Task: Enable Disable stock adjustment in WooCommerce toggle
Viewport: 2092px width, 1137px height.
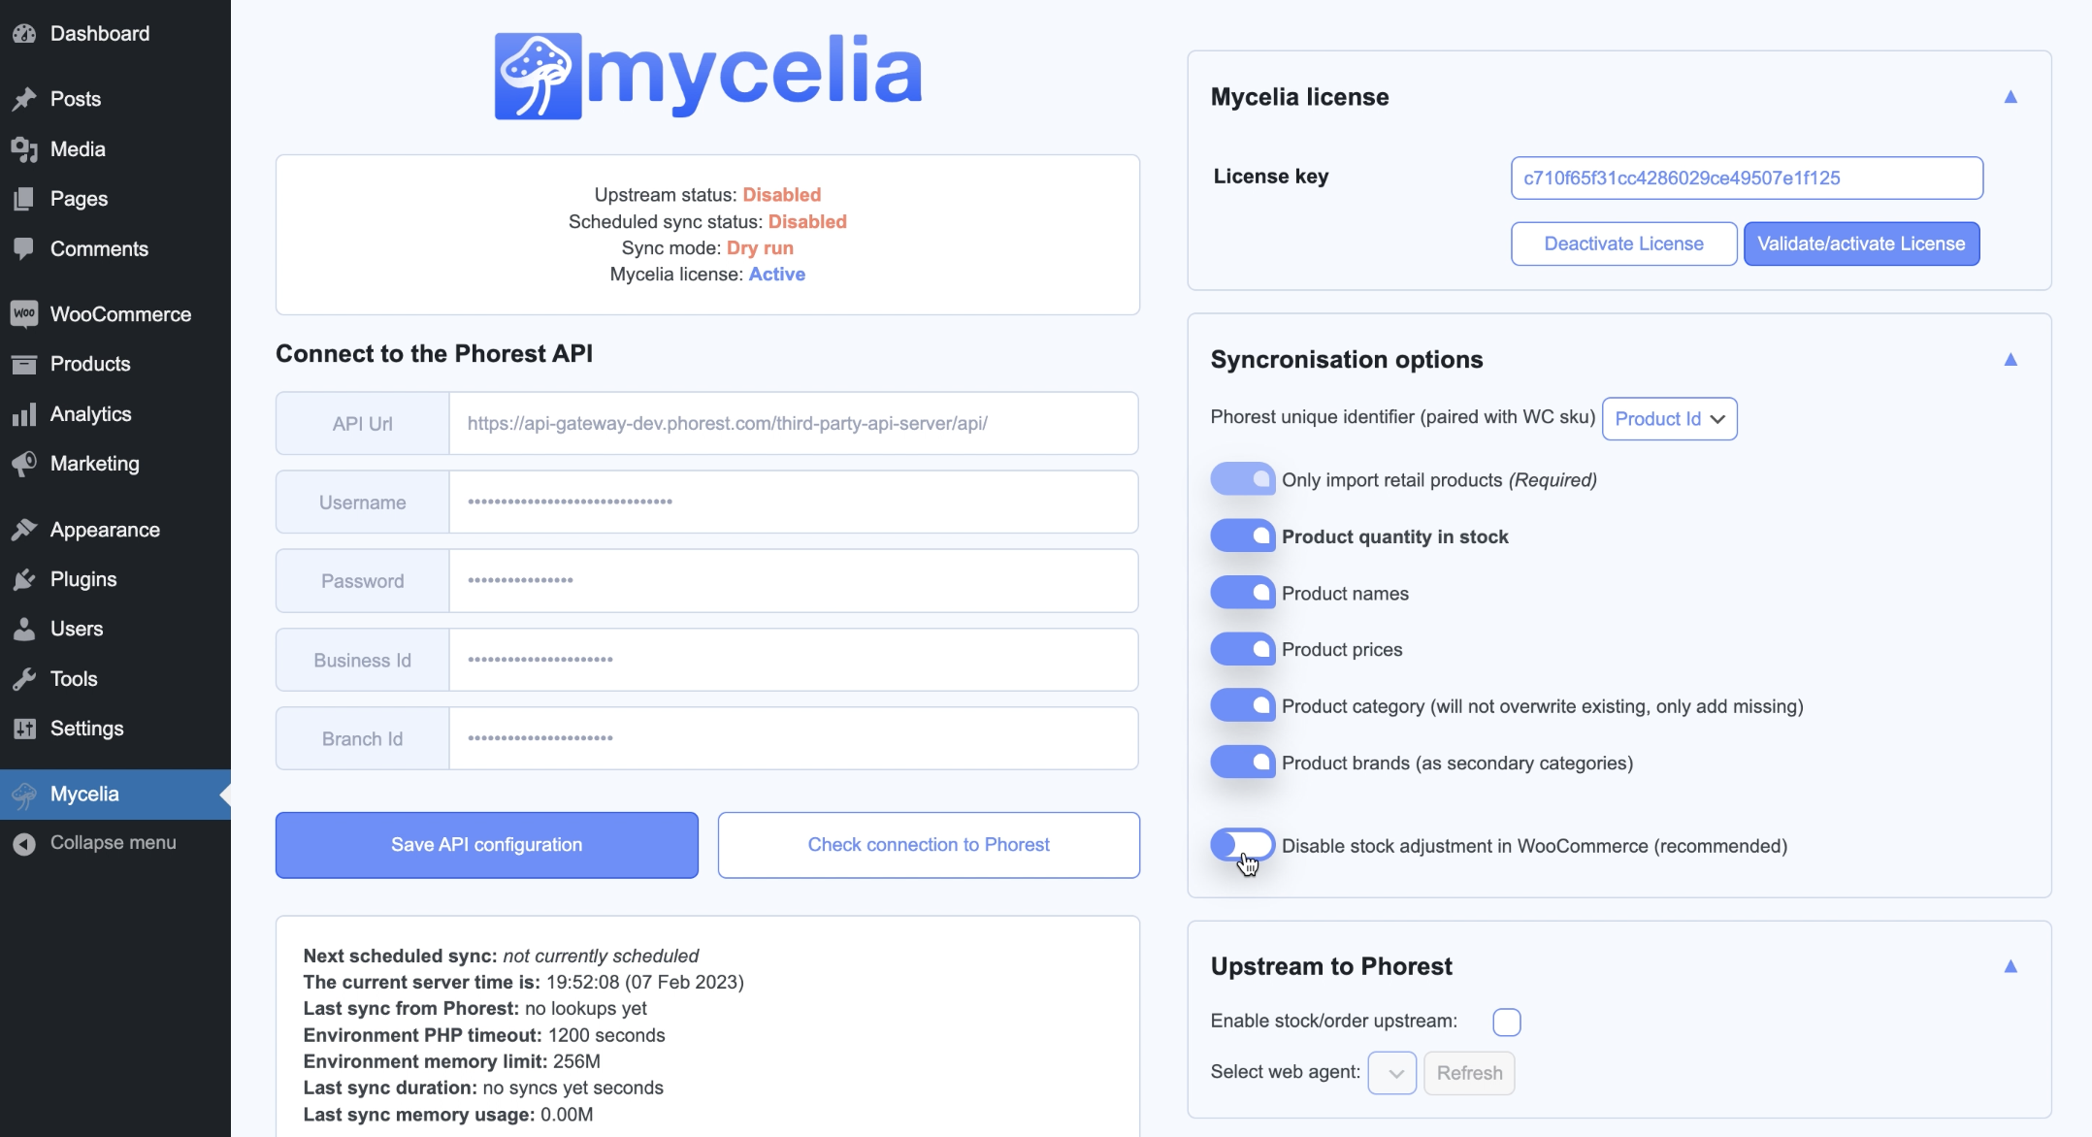Action: click(1243, 845)
